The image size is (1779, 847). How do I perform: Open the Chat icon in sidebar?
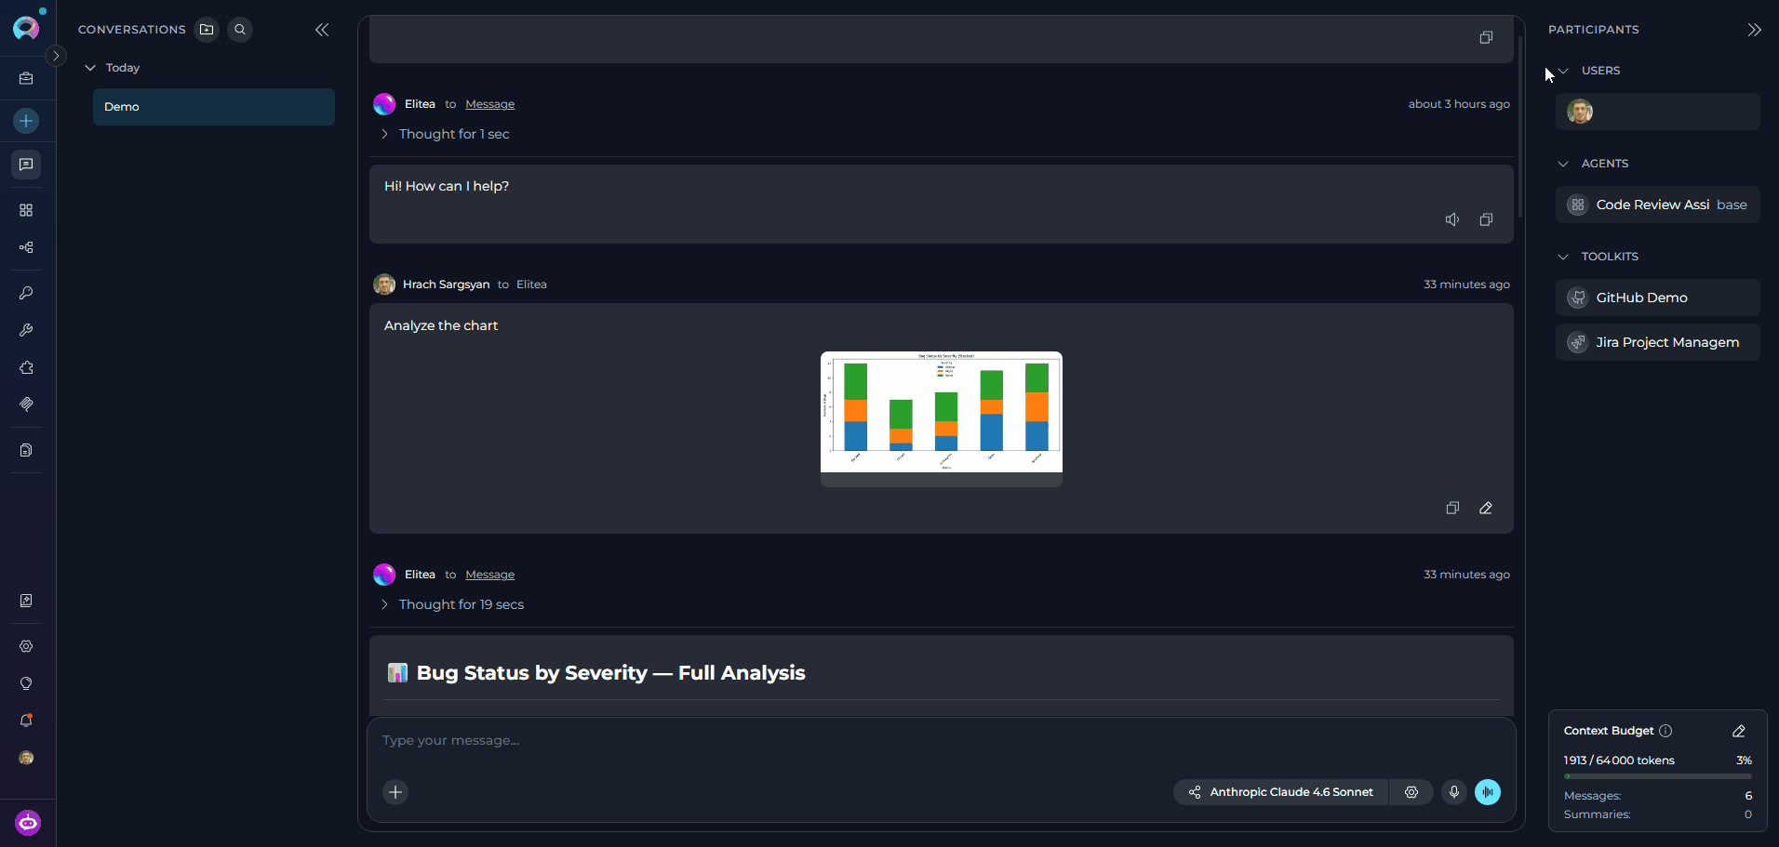pyautogui.click(x=26, y=165)
